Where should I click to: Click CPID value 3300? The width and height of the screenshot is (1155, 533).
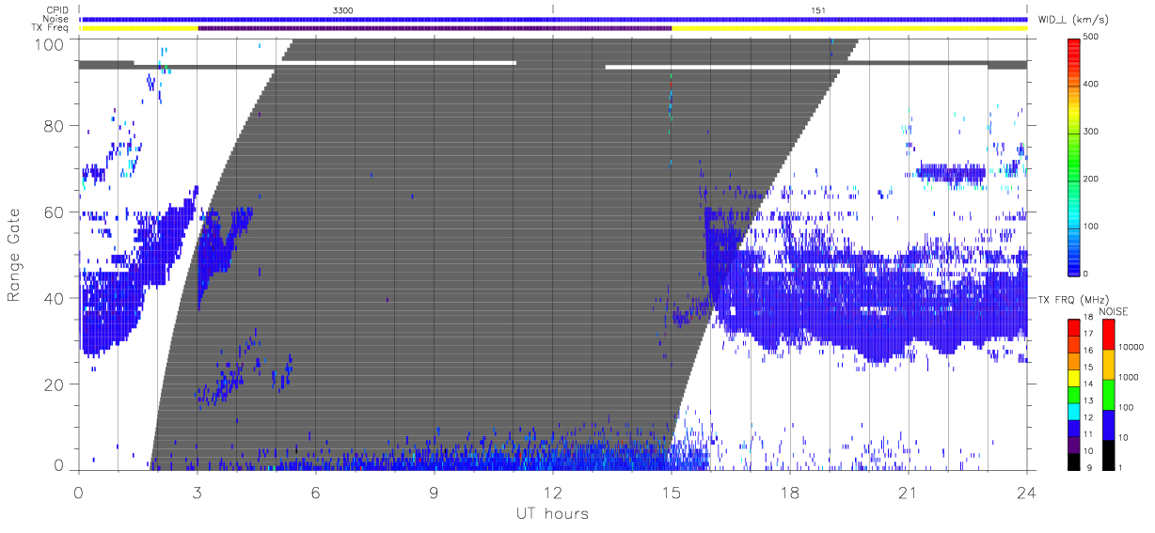click(343, 9)
